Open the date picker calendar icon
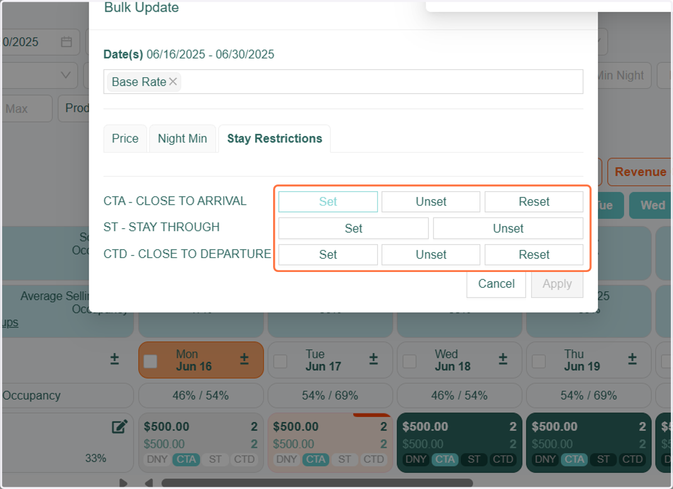 pos(67,42)
